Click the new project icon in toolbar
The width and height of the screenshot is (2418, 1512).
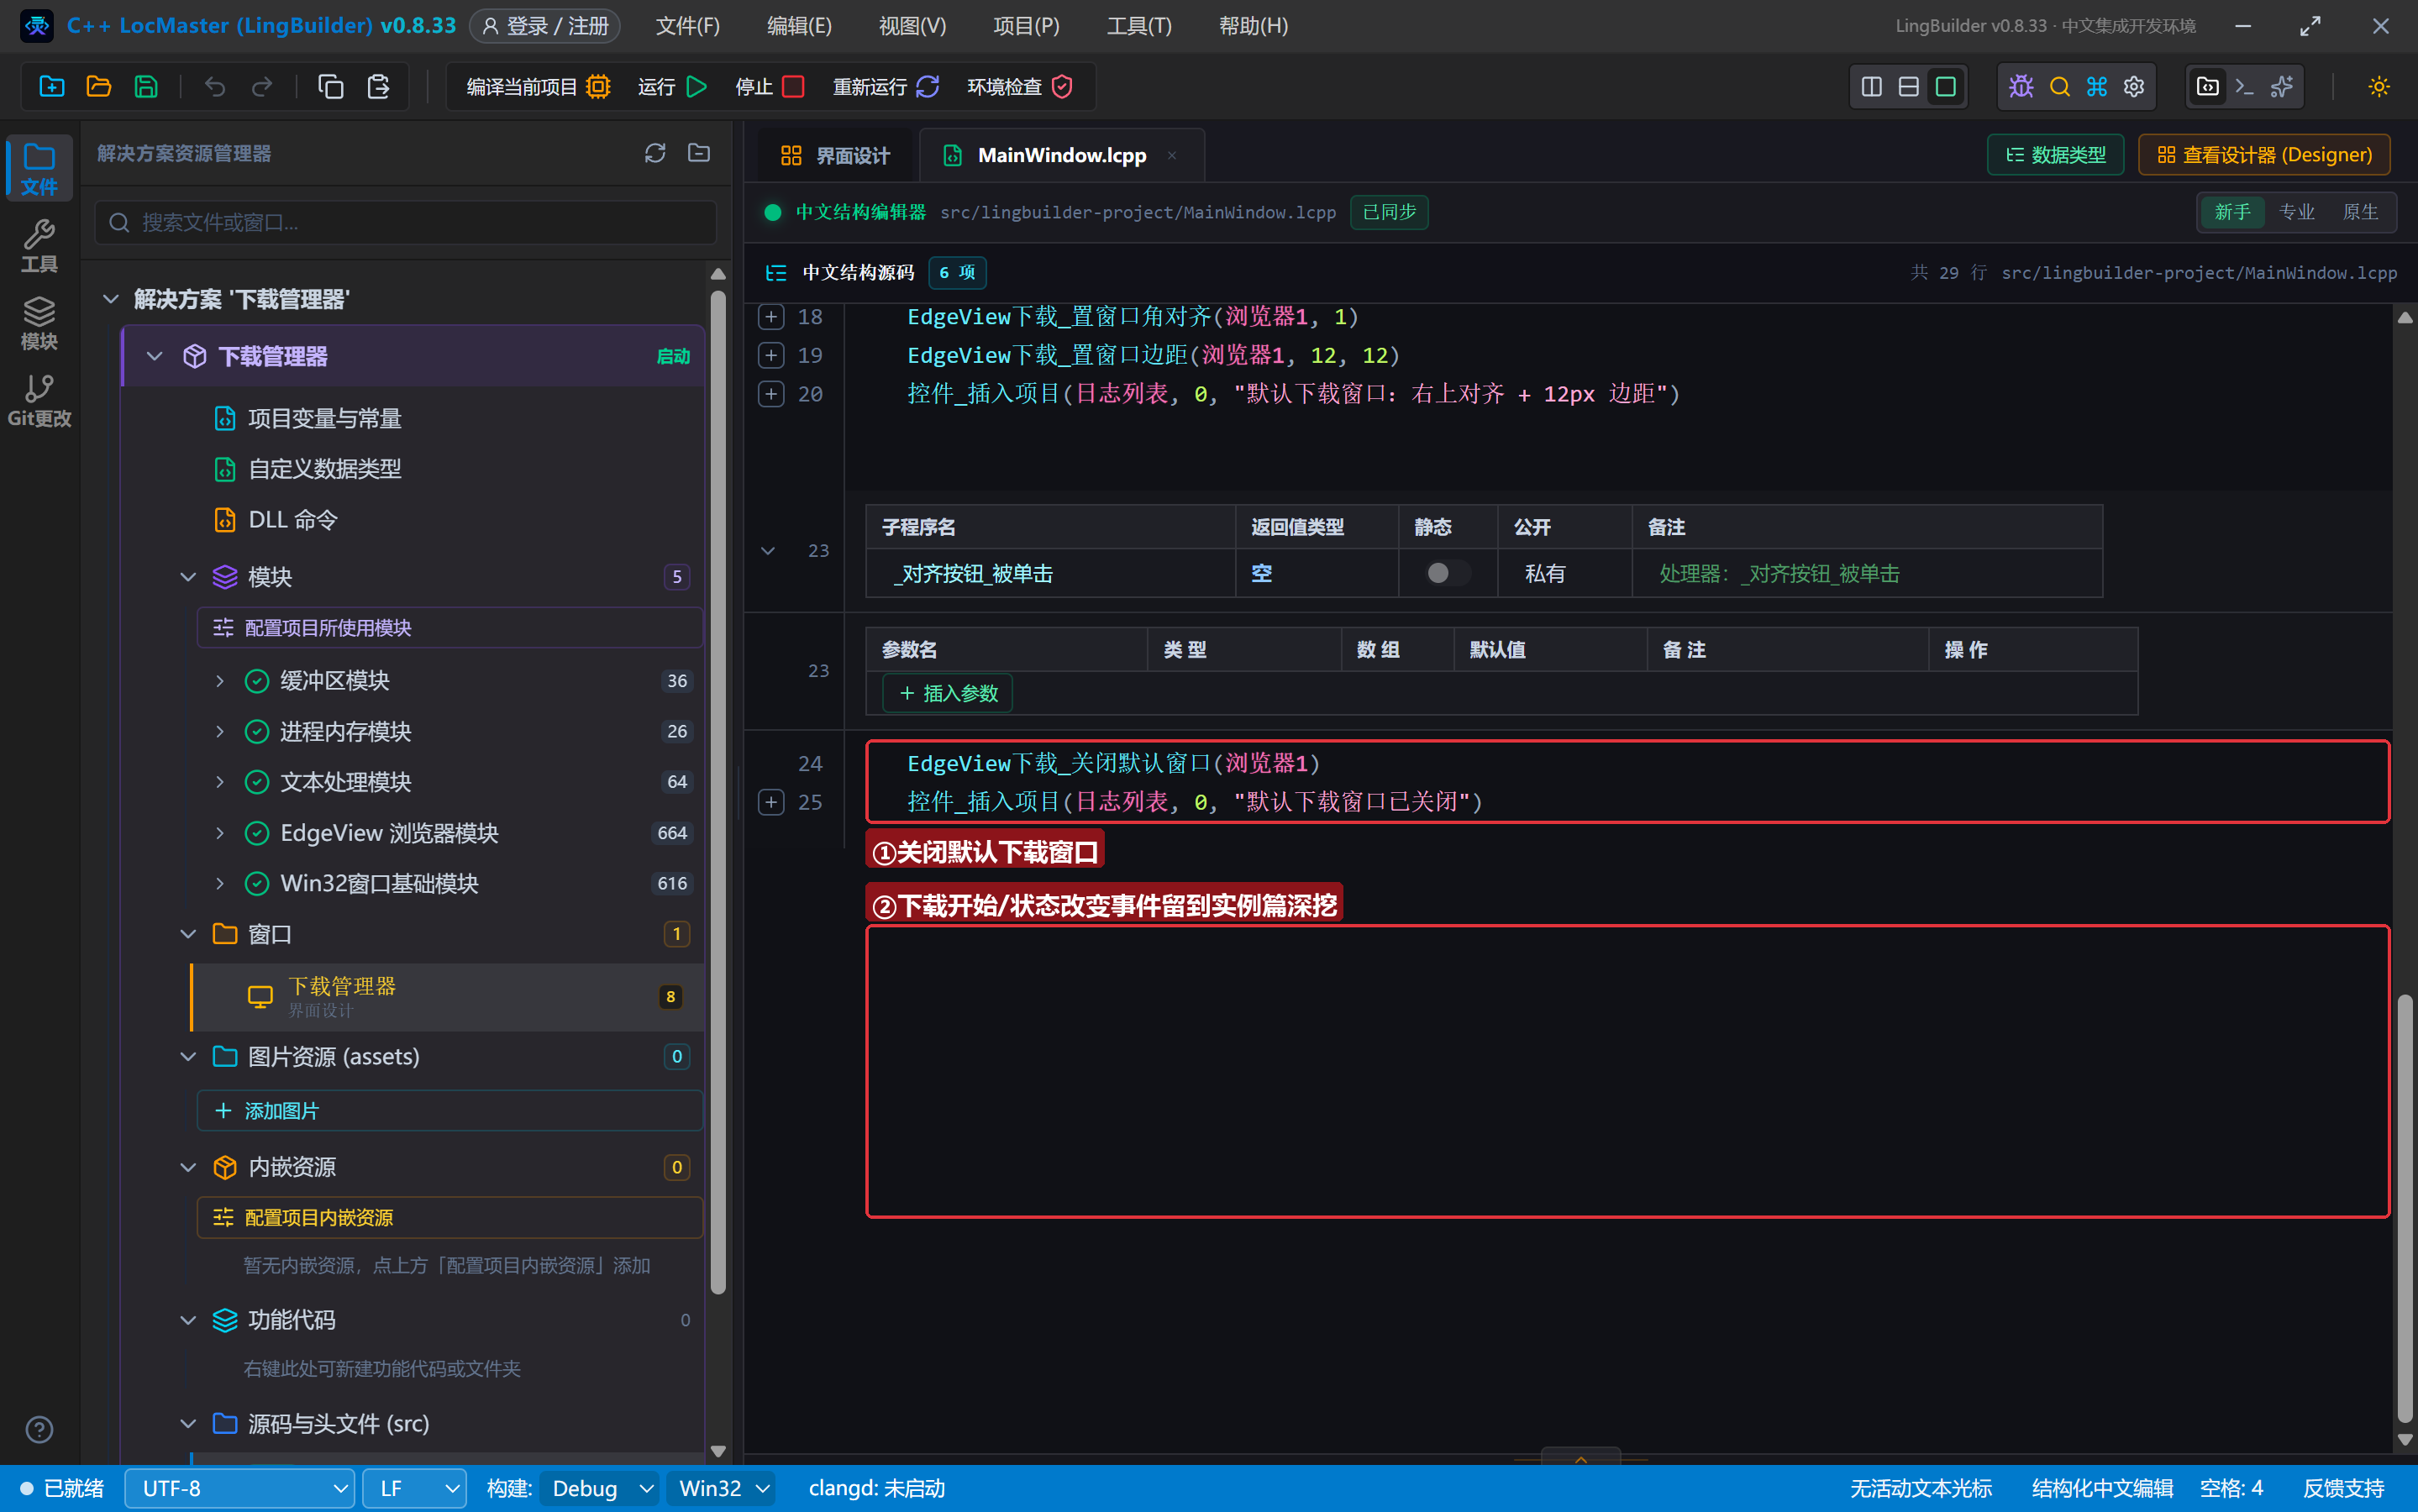[x=52, y=87]
